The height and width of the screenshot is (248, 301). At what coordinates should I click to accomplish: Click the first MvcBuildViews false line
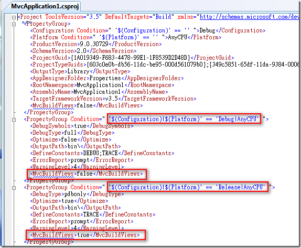pyautogui.click(x=87, y=105)
